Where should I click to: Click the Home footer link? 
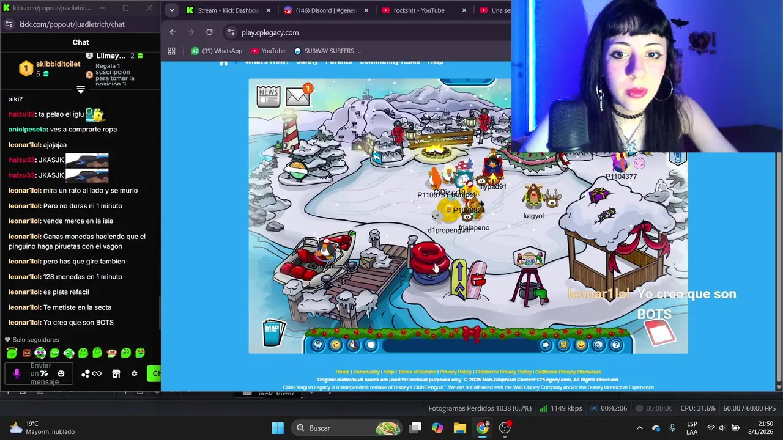342,372
